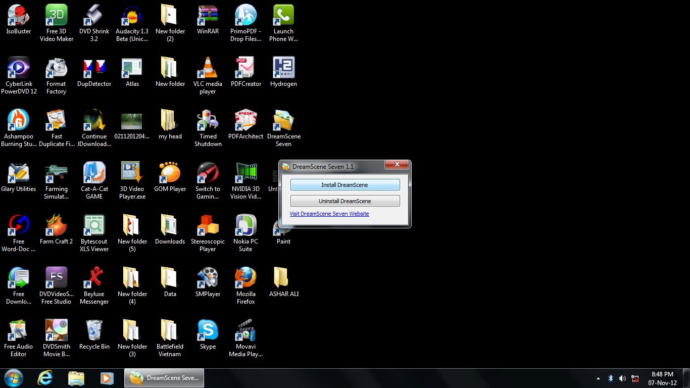Select the Farming Simulator icon

pos(57,181)
